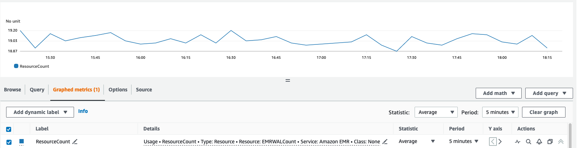Screen dimensions: 577x148
Task: Expand the Add dynamic label dropdown
Action: [40, 112]
